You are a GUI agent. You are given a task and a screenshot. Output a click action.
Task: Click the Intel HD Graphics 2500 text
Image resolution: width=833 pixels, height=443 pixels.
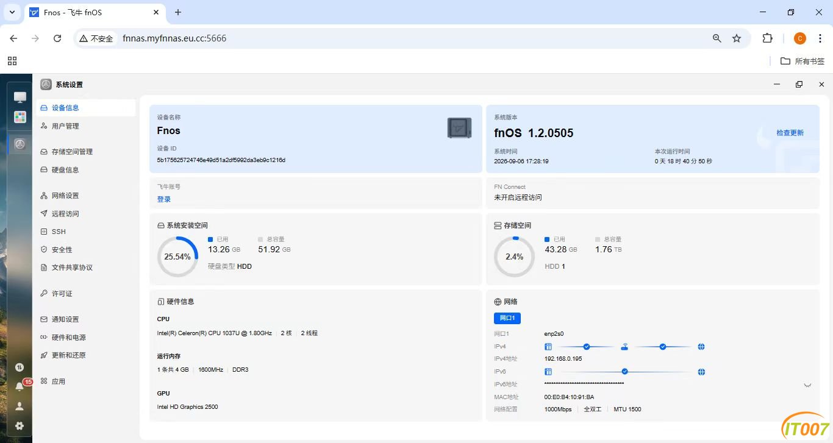click(187, 407)
